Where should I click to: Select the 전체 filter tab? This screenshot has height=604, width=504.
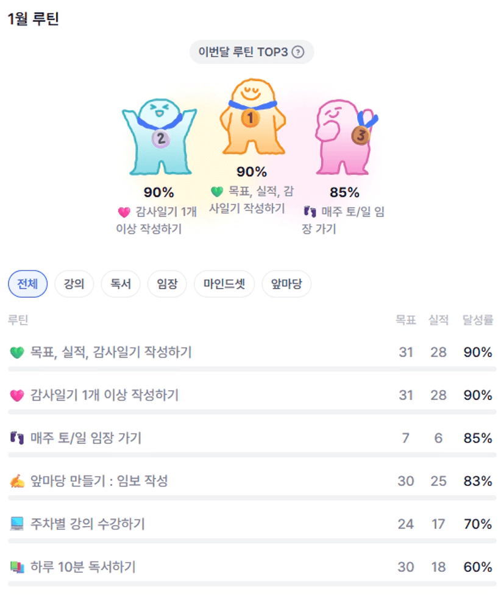coord(27,284)
